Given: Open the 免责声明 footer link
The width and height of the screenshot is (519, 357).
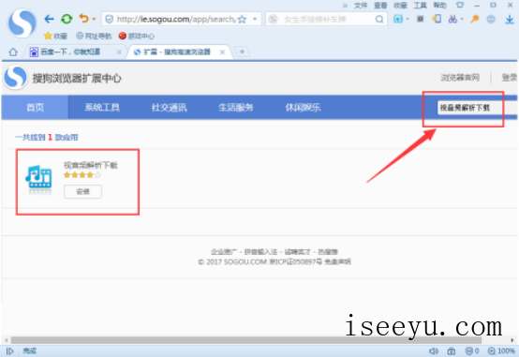Looking at the screenshot, I should tap(337, 261).
